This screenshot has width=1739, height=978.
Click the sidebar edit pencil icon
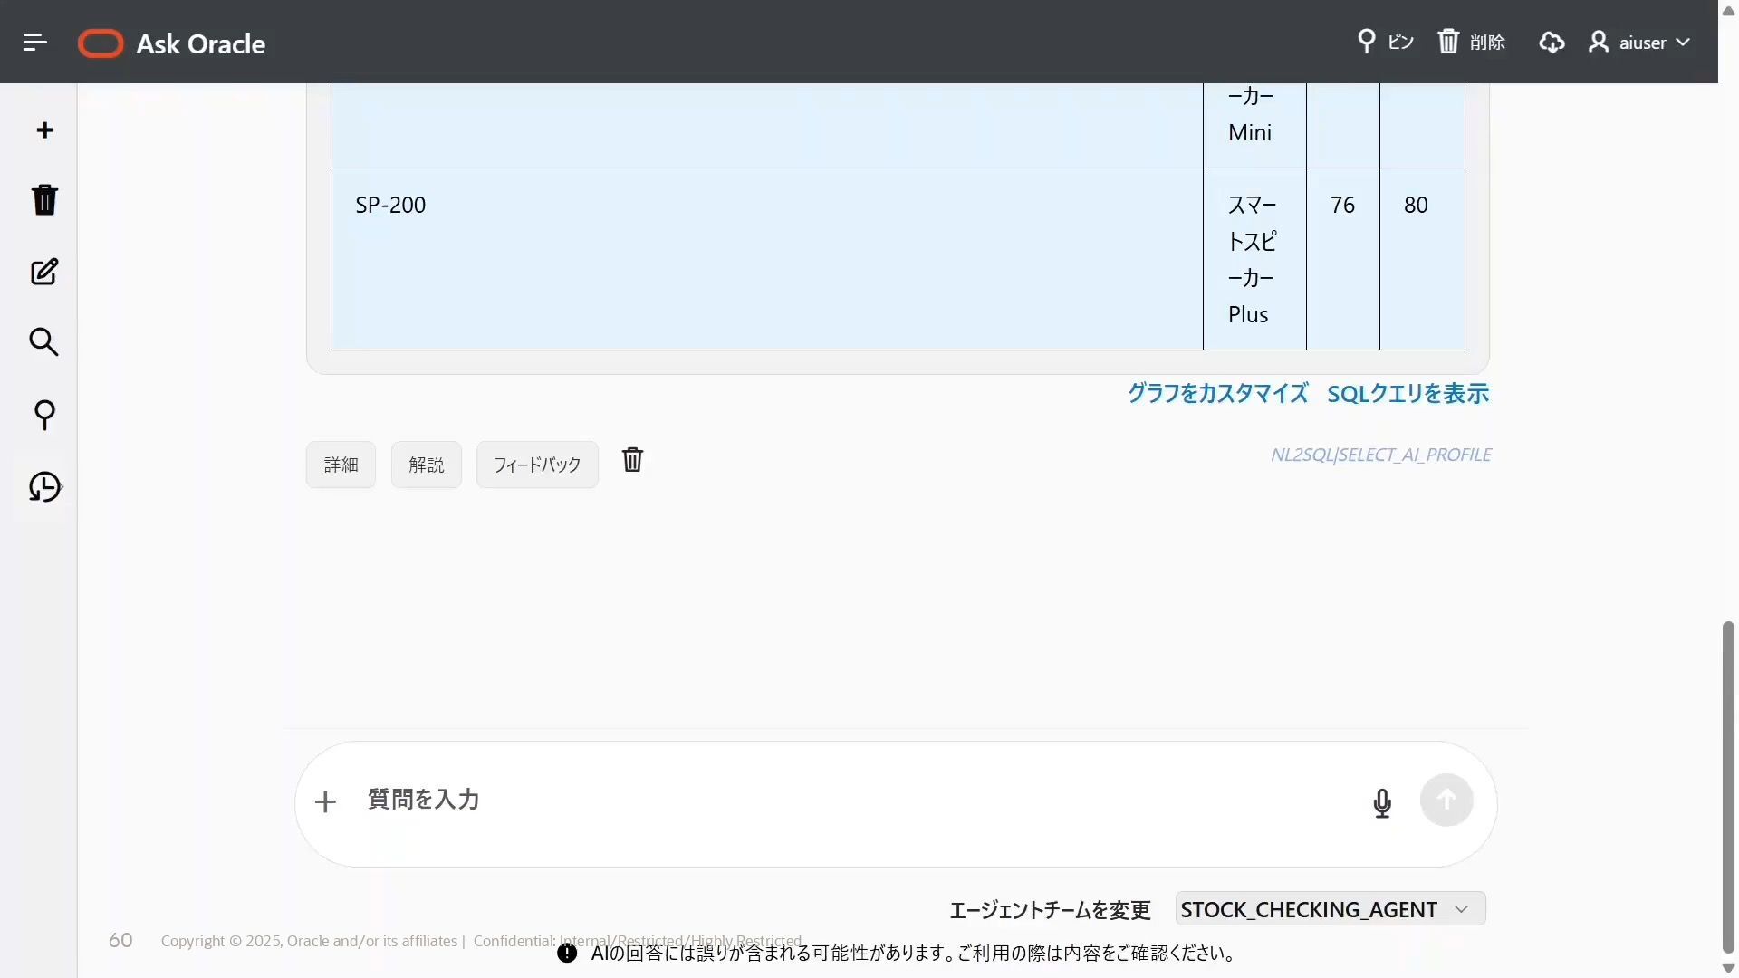(44, 272)
